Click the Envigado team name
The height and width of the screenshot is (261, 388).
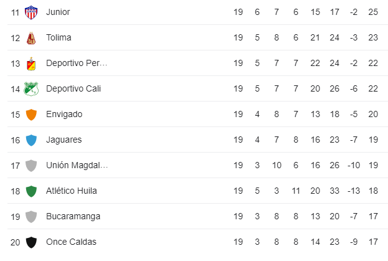pyautogui.click(x=64, y=114)
